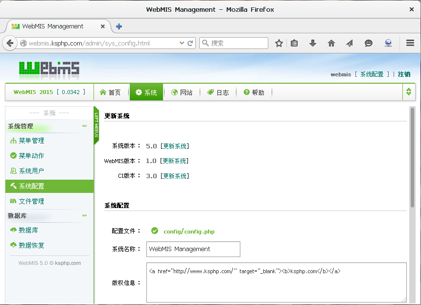Click 更新系统 link for 系统版本
Screen dimensions: 421x305
(175, 146)
